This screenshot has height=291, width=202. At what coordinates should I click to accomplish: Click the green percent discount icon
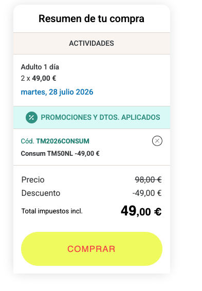click(x=31, y=117)
